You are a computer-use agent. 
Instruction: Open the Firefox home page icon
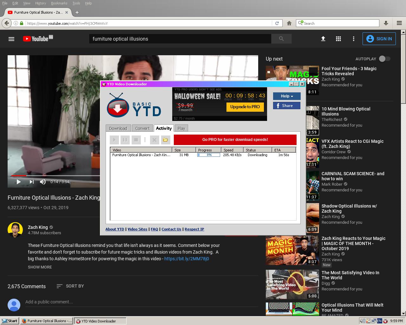click(x=289, y=23)
